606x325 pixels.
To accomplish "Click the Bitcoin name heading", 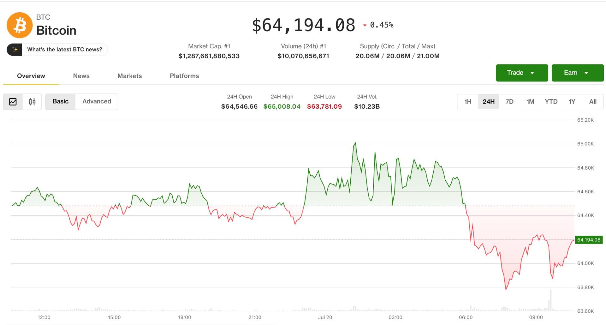I will pos(56,30).
